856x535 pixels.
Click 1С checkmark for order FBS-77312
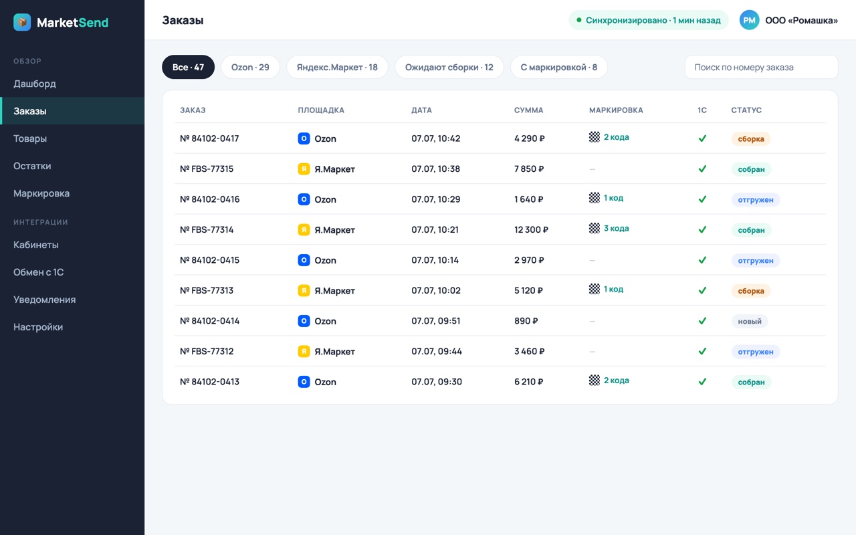point(702,352)
